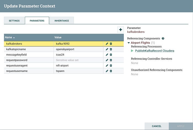Click the kafka:9092 value cell
The image size is (193, 130).
(78, 44)
